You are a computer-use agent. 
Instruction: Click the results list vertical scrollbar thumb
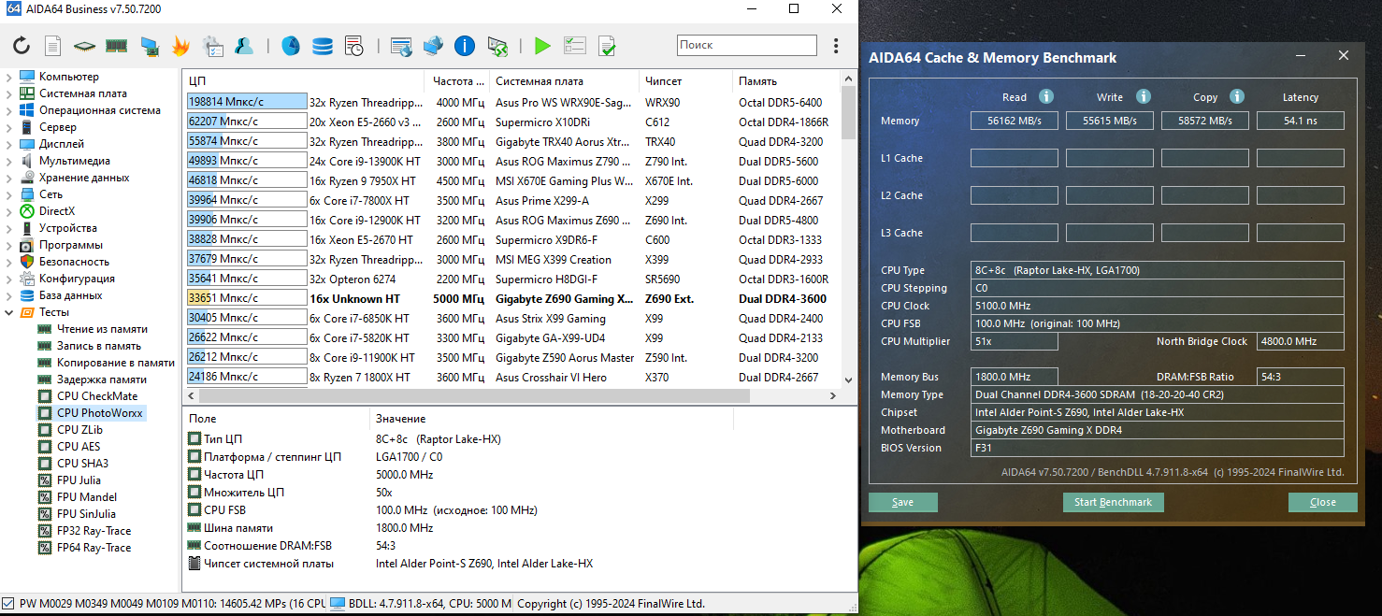849,112
